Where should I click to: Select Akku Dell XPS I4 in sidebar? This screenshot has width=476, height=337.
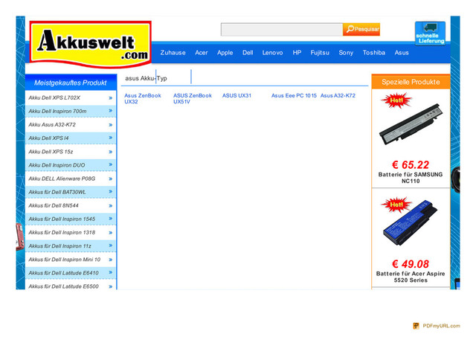[48, 138]
